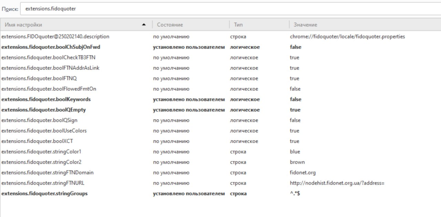Screen dimensions: 441x217
Task: Click the sort arrow in the name column header
Action: tap(144, 25)
